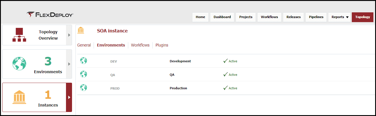Select the Topology menu item

pos(362,17)
